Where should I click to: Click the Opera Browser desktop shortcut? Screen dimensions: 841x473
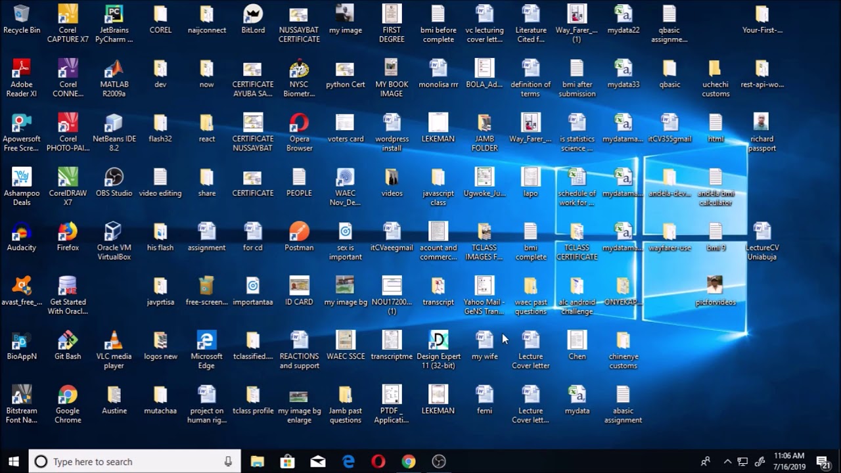click(299, 133)
